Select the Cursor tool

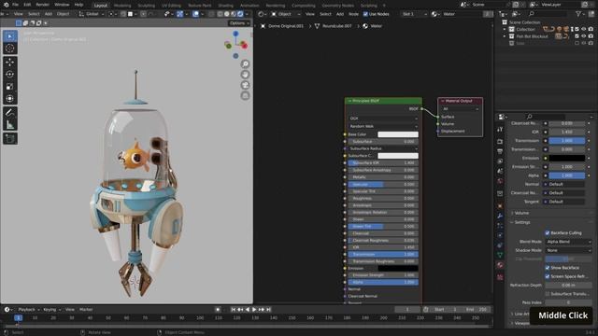click(10, 49)
